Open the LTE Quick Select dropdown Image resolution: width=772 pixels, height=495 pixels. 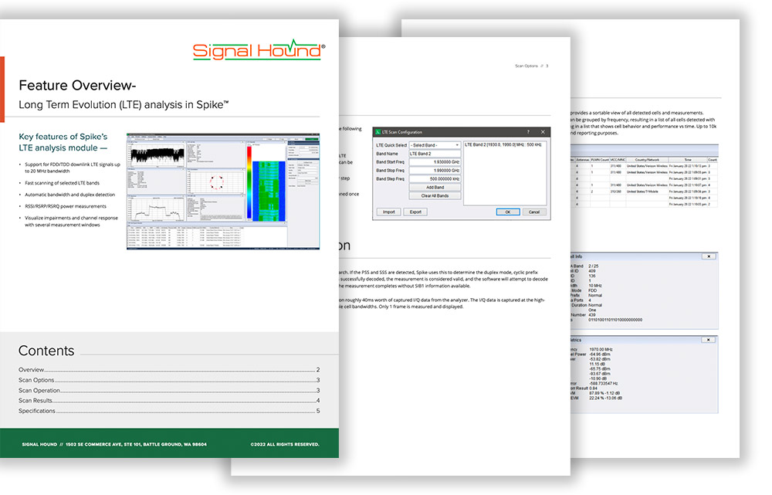click(x=435, y=145)
